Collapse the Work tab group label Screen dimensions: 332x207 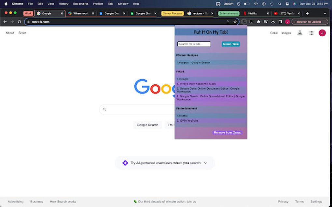pos(28,13)
